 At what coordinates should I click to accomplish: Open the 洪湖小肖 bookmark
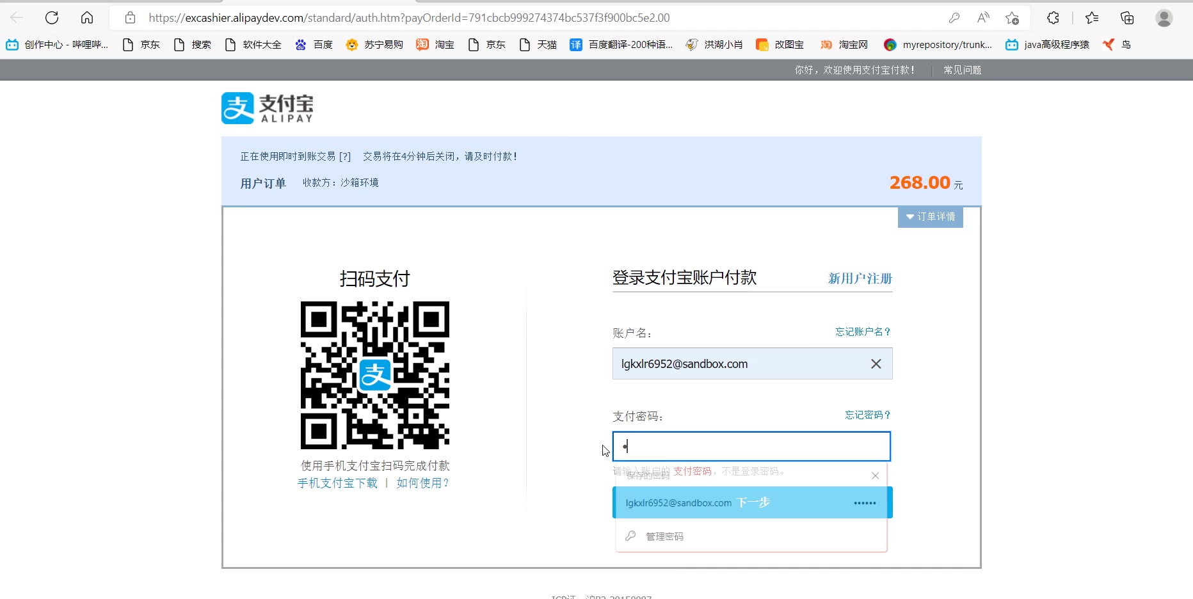(714, 44)
